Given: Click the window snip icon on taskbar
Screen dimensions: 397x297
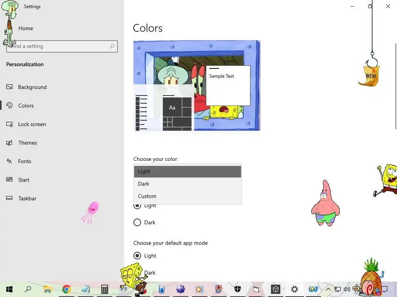Looking at the screenshot, I should (x=257, y=289).
